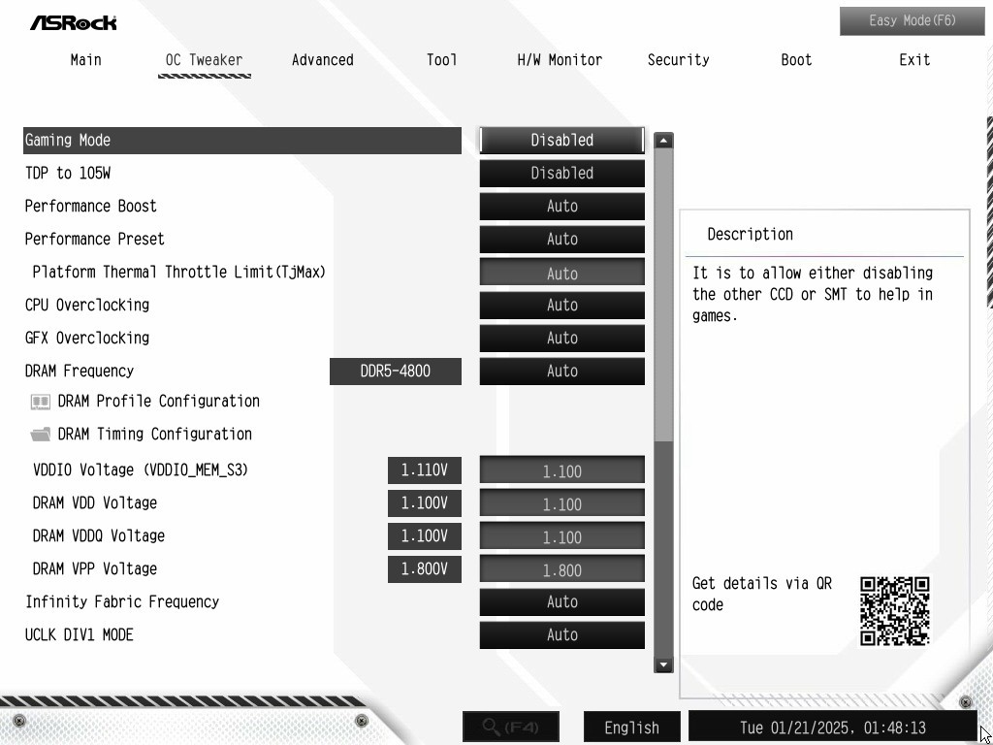Click the English language button
The image size is (993, 745).
pos(631,728)
